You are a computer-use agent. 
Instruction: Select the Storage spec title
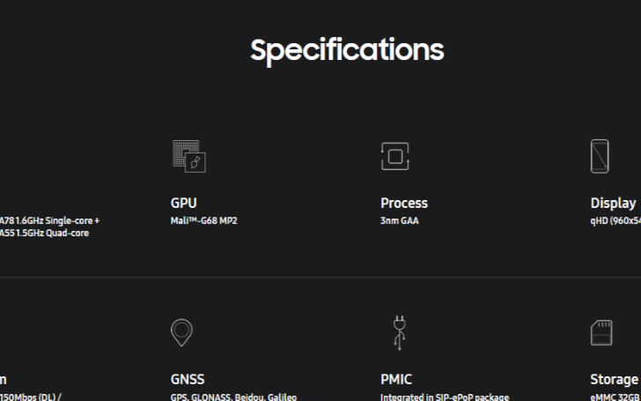(x=614, y=379)
